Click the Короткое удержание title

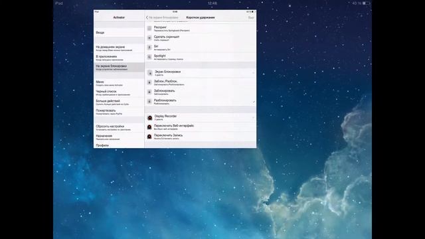point(201,17)
